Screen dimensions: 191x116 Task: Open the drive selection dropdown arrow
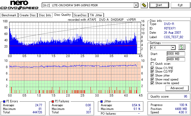tap(136, 5)
